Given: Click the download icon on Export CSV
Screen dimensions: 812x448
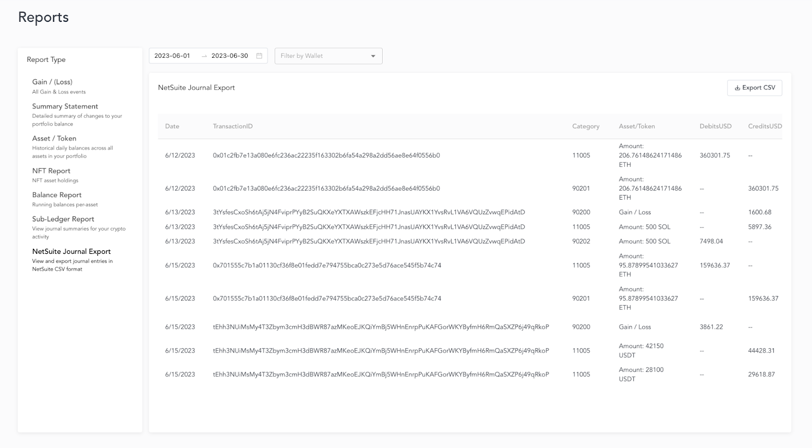Looking at the screenshot, I should click(x=737, y=88).
